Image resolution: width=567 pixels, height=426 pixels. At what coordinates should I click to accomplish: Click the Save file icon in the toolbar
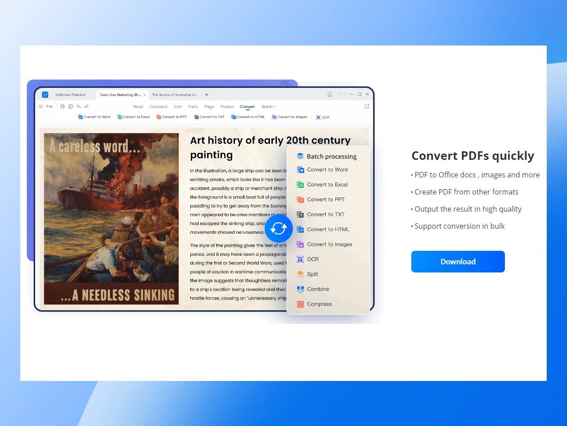point(63,106)
